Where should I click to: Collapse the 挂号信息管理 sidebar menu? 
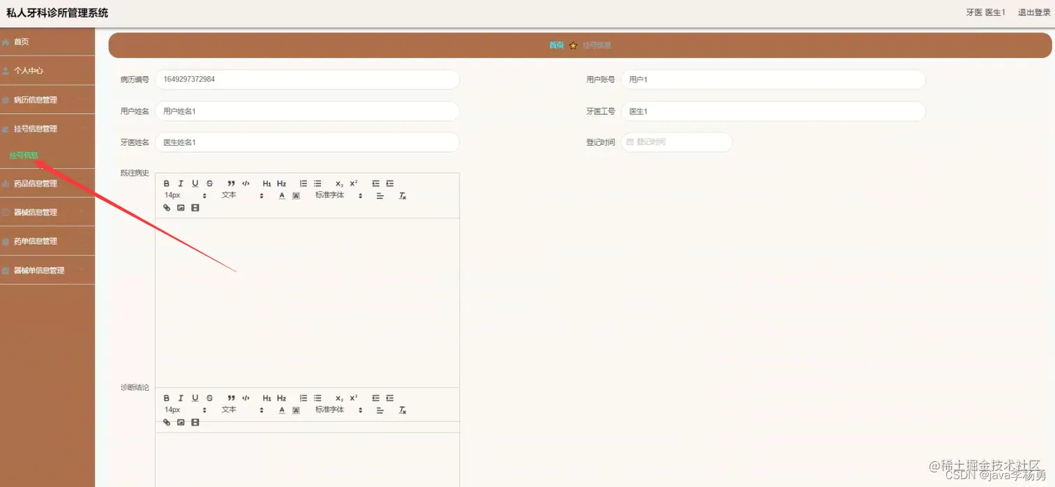47,128
